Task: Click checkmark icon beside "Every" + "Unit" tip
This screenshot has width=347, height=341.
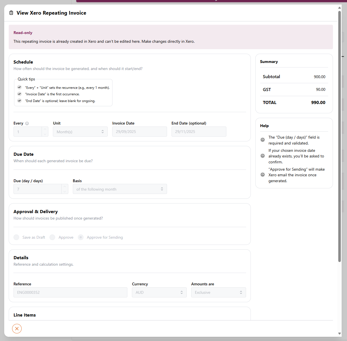Action: point(19,87)
